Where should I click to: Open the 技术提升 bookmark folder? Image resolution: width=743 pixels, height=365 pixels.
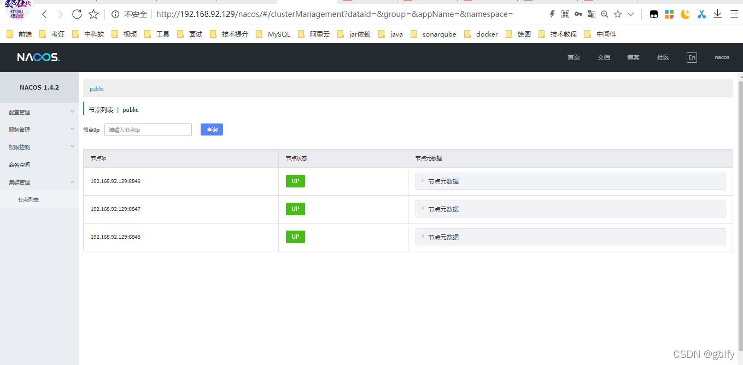(229, 34)
